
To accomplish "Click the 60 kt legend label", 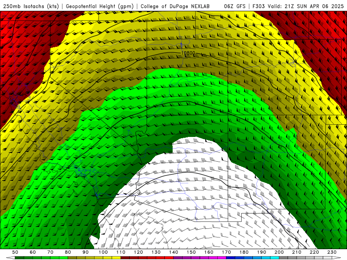I will point(33,252).
